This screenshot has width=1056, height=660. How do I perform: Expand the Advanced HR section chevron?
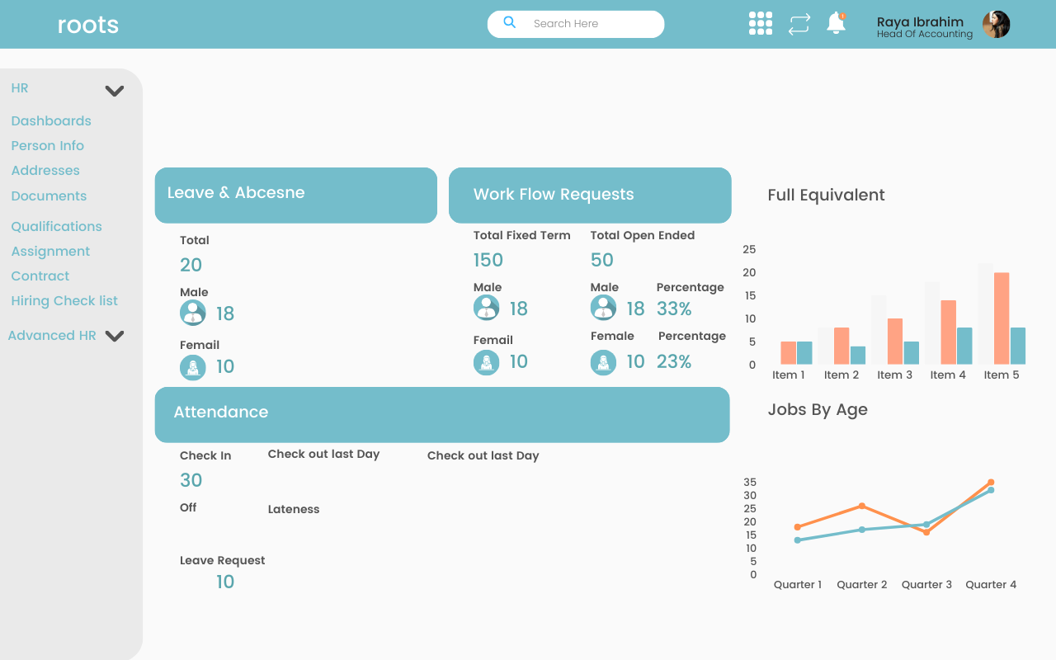[115, 336]
